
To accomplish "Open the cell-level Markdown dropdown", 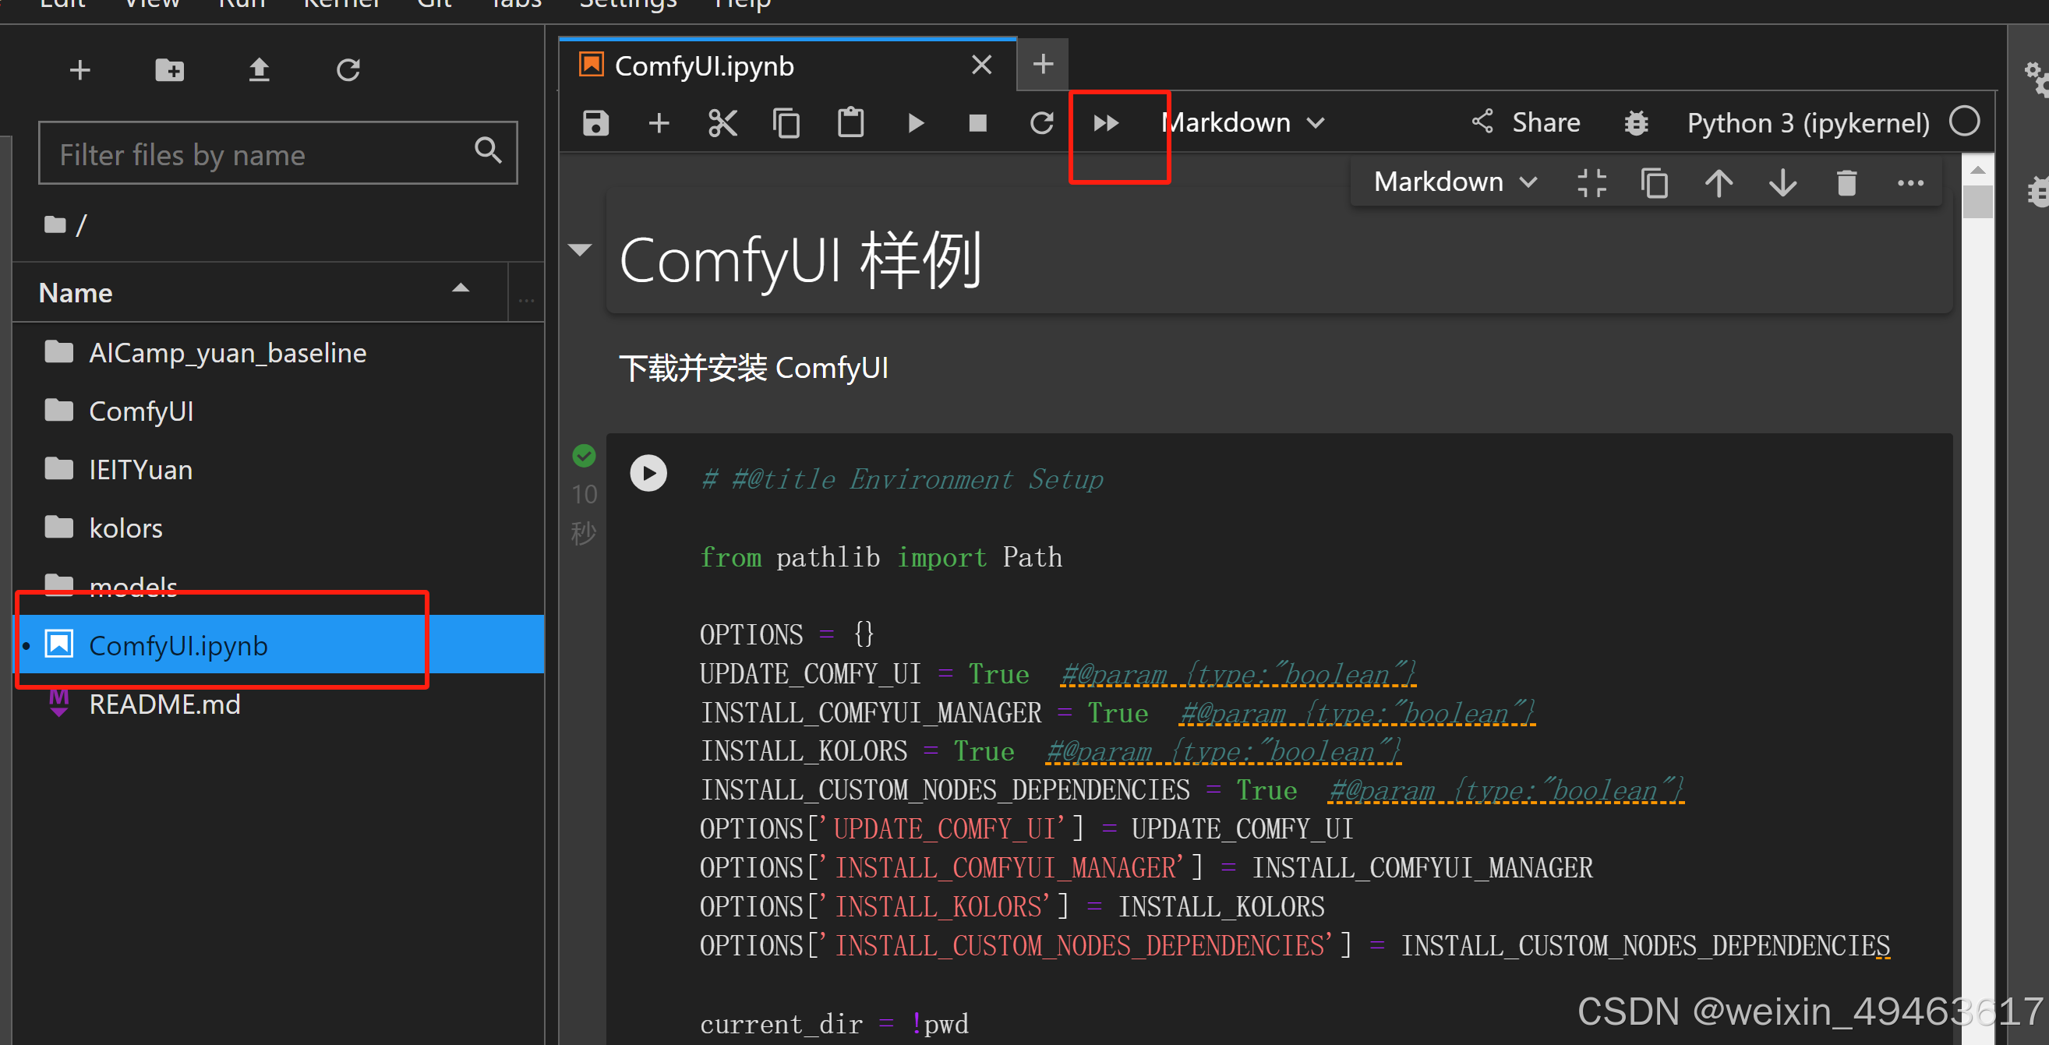I will (x=1454, y=182).
